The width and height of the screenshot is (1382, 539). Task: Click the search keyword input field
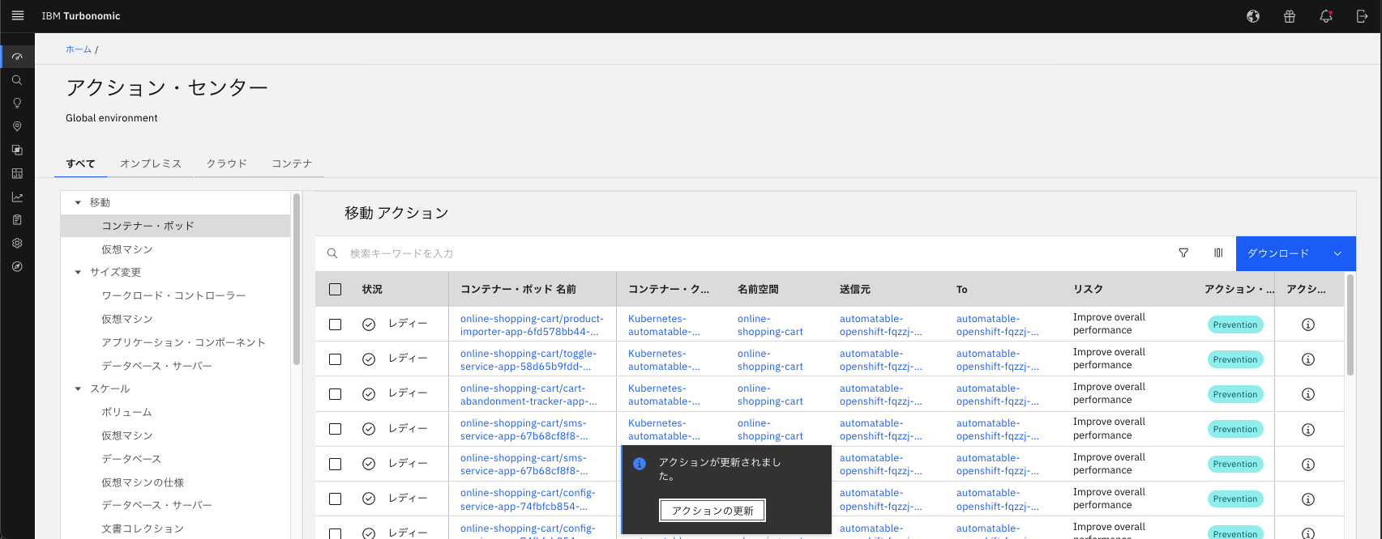point(730,253)
